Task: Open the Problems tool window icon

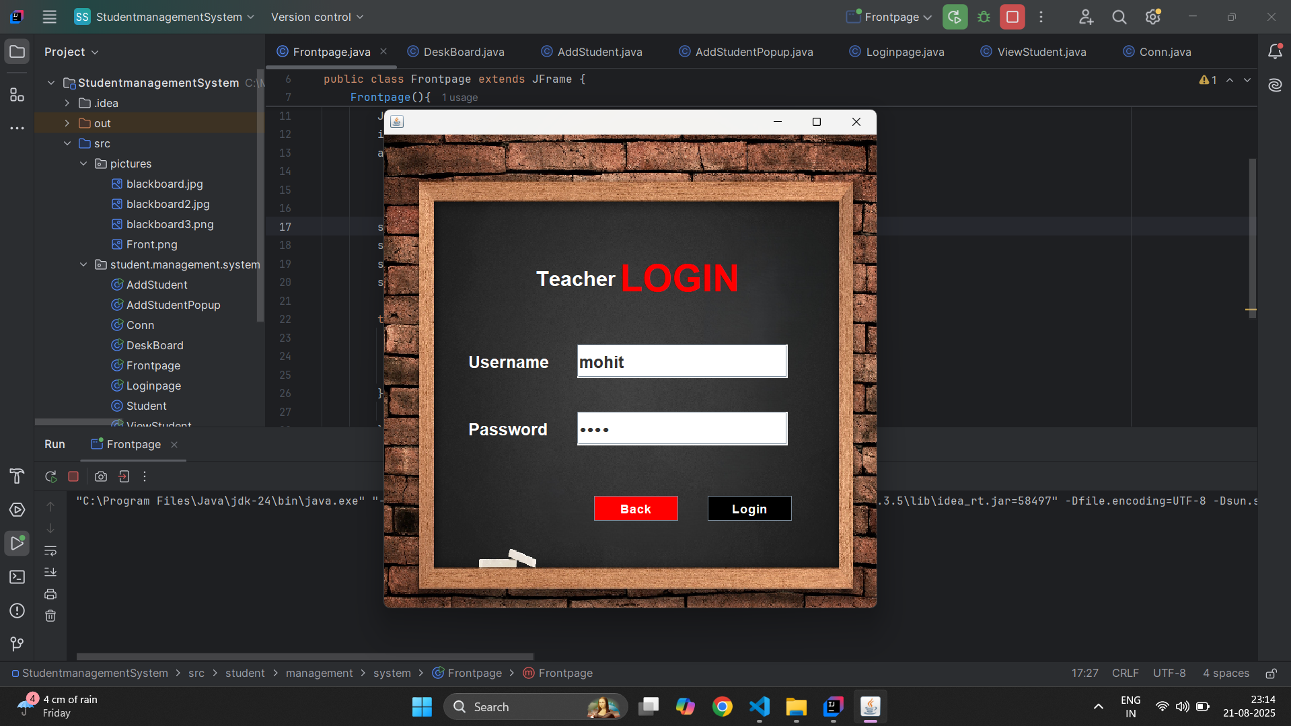Action: point(17,611)
